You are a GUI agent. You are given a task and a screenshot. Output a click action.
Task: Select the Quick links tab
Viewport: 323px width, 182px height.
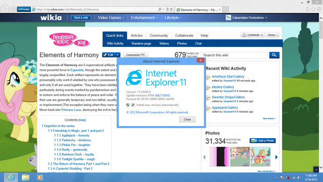click(x=115, y=35)
